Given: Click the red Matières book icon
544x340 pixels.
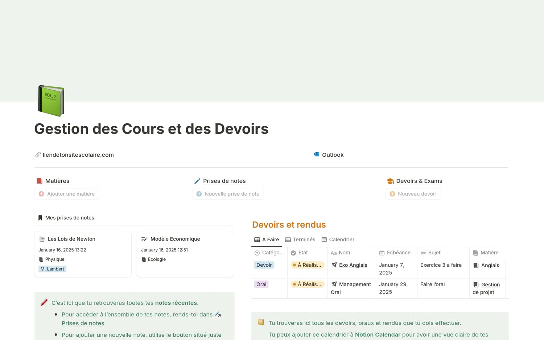Looking at the screenshot, I should pos(40,181).
